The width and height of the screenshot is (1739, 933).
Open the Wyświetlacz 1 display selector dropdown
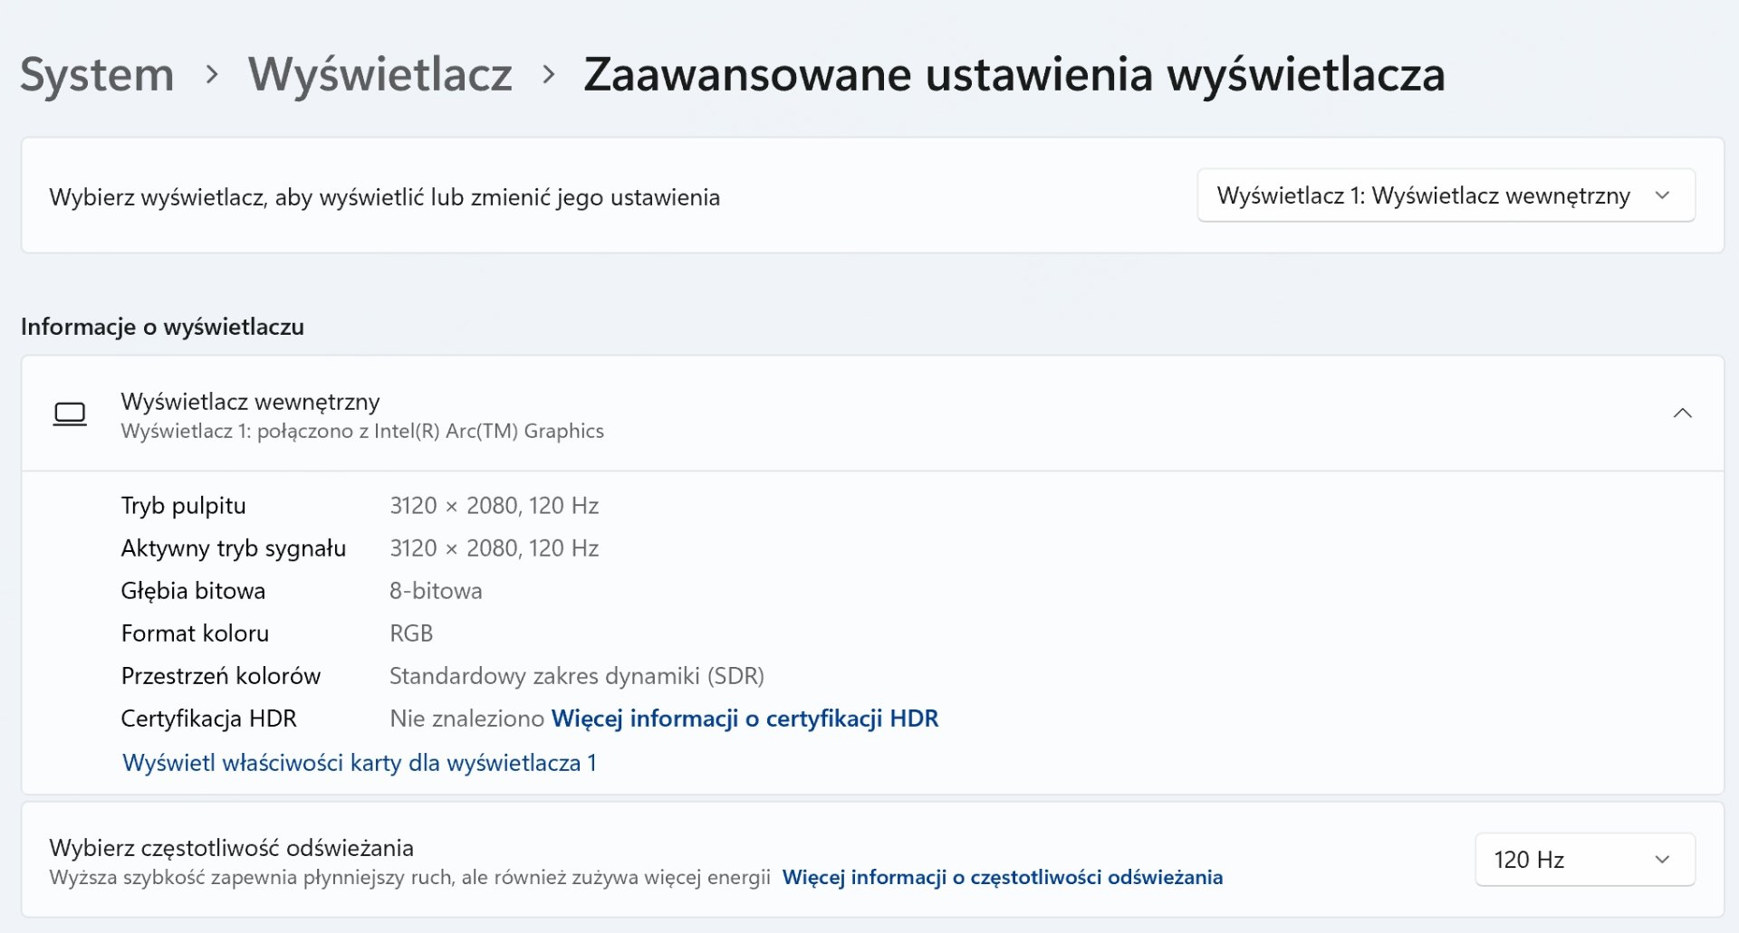pyautogui.click(x=1446, y=195)
